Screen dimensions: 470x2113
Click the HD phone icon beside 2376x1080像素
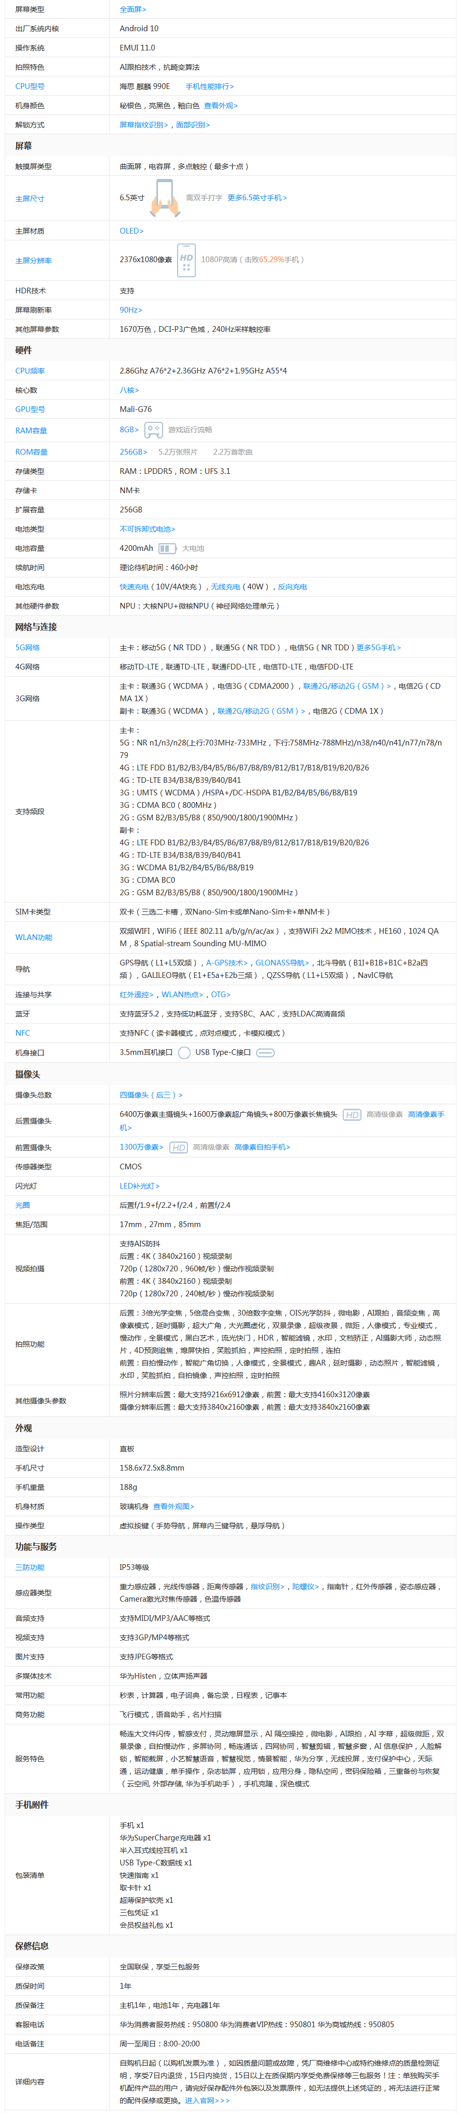point(186,260)
